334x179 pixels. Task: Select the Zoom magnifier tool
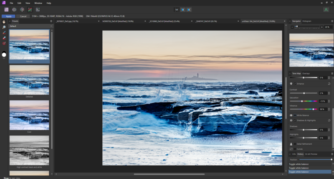tap(4, 27)
